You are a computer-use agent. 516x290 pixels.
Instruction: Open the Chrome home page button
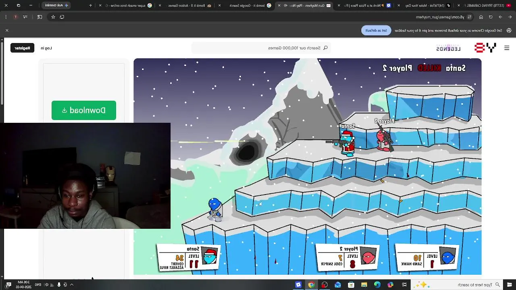click(481, 17)
